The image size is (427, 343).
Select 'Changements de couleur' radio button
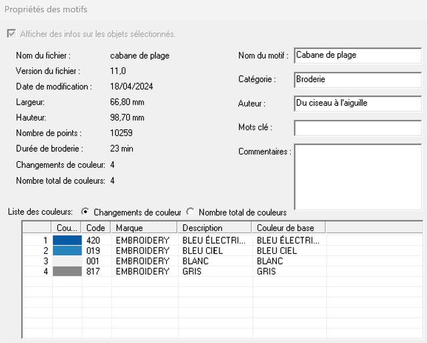85,212
